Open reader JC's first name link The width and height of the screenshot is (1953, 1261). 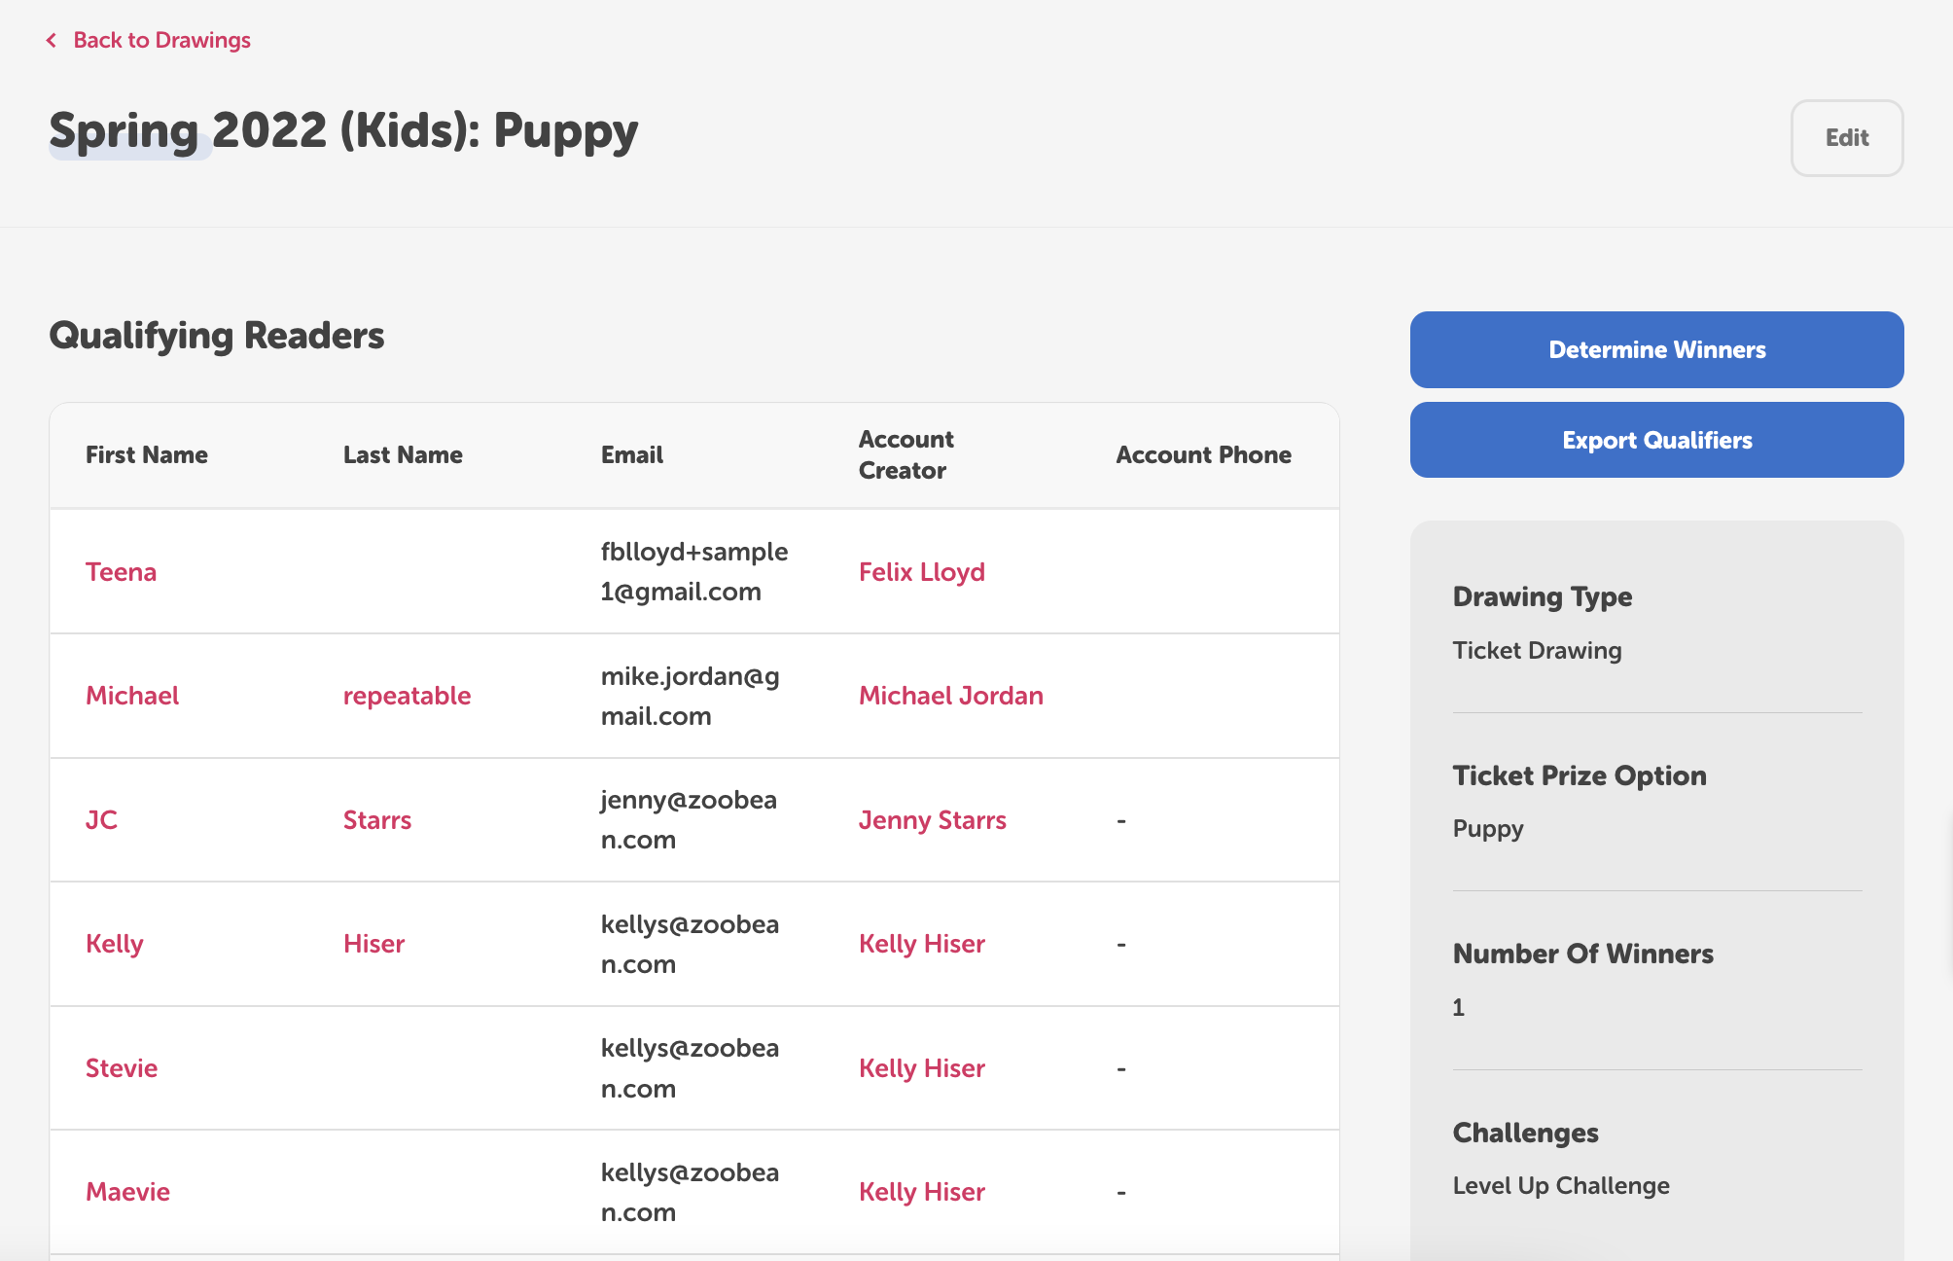pos(101,819)
